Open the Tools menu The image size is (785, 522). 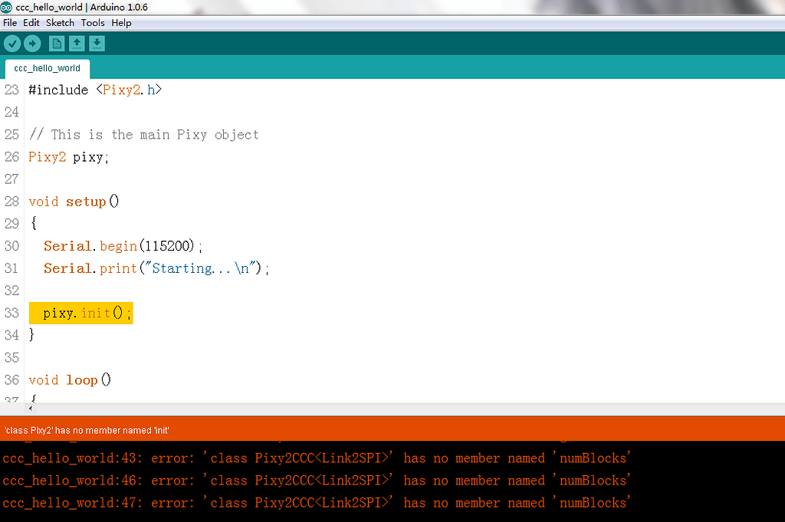[x=93, y=23]
